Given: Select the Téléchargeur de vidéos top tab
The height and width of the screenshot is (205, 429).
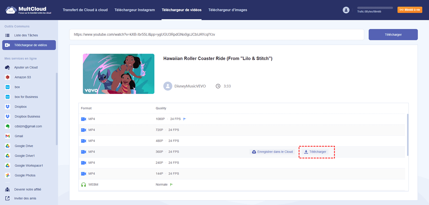Looking at the screenshot, I should 182,10.
